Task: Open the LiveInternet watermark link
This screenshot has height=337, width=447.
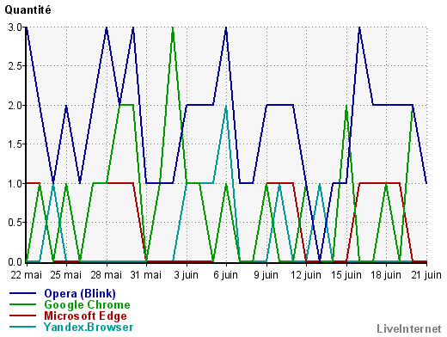Action: (x=409, y=328)
